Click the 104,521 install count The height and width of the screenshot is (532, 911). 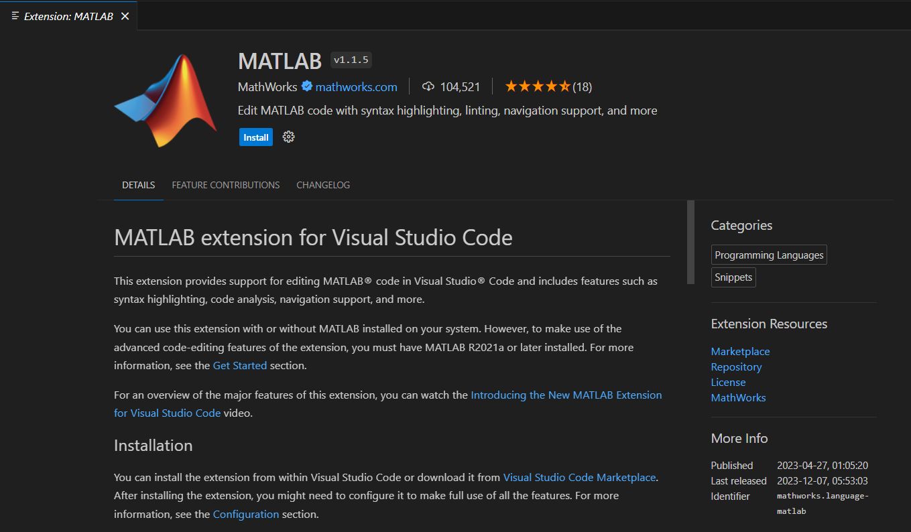click(460, 86)
